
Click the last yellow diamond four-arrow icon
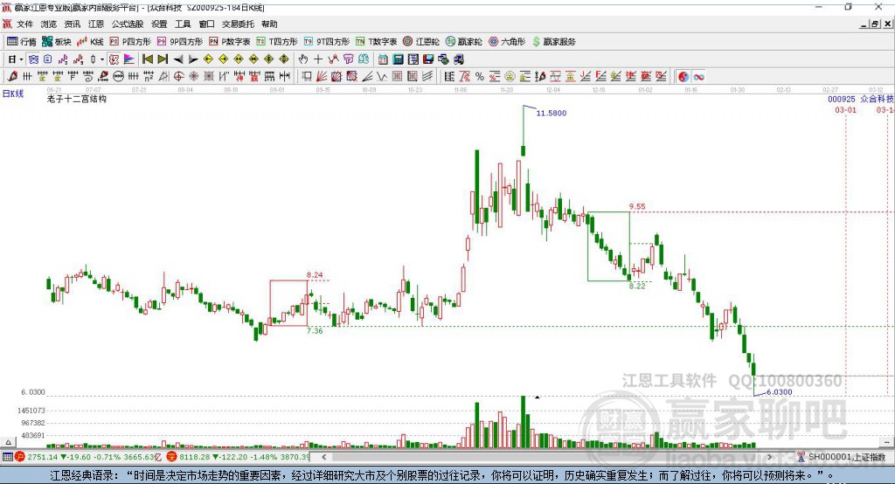[x=284, y=59]
